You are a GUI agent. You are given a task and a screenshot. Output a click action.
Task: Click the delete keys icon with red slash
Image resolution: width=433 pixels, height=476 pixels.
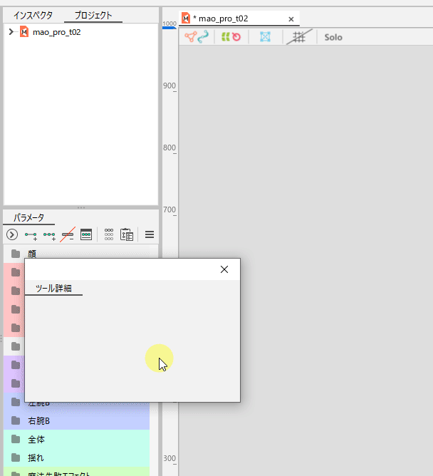coord(68,234)
